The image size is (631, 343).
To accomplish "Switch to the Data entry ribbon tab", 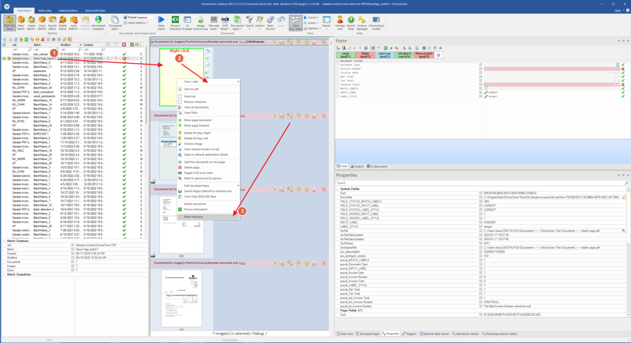I will click(45, 10).
